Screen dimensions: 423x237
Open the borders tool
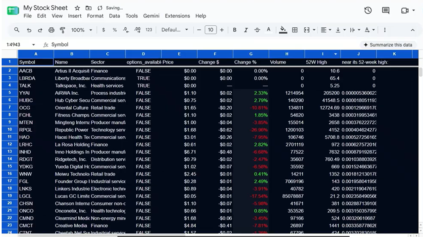[x=295, y=30]
